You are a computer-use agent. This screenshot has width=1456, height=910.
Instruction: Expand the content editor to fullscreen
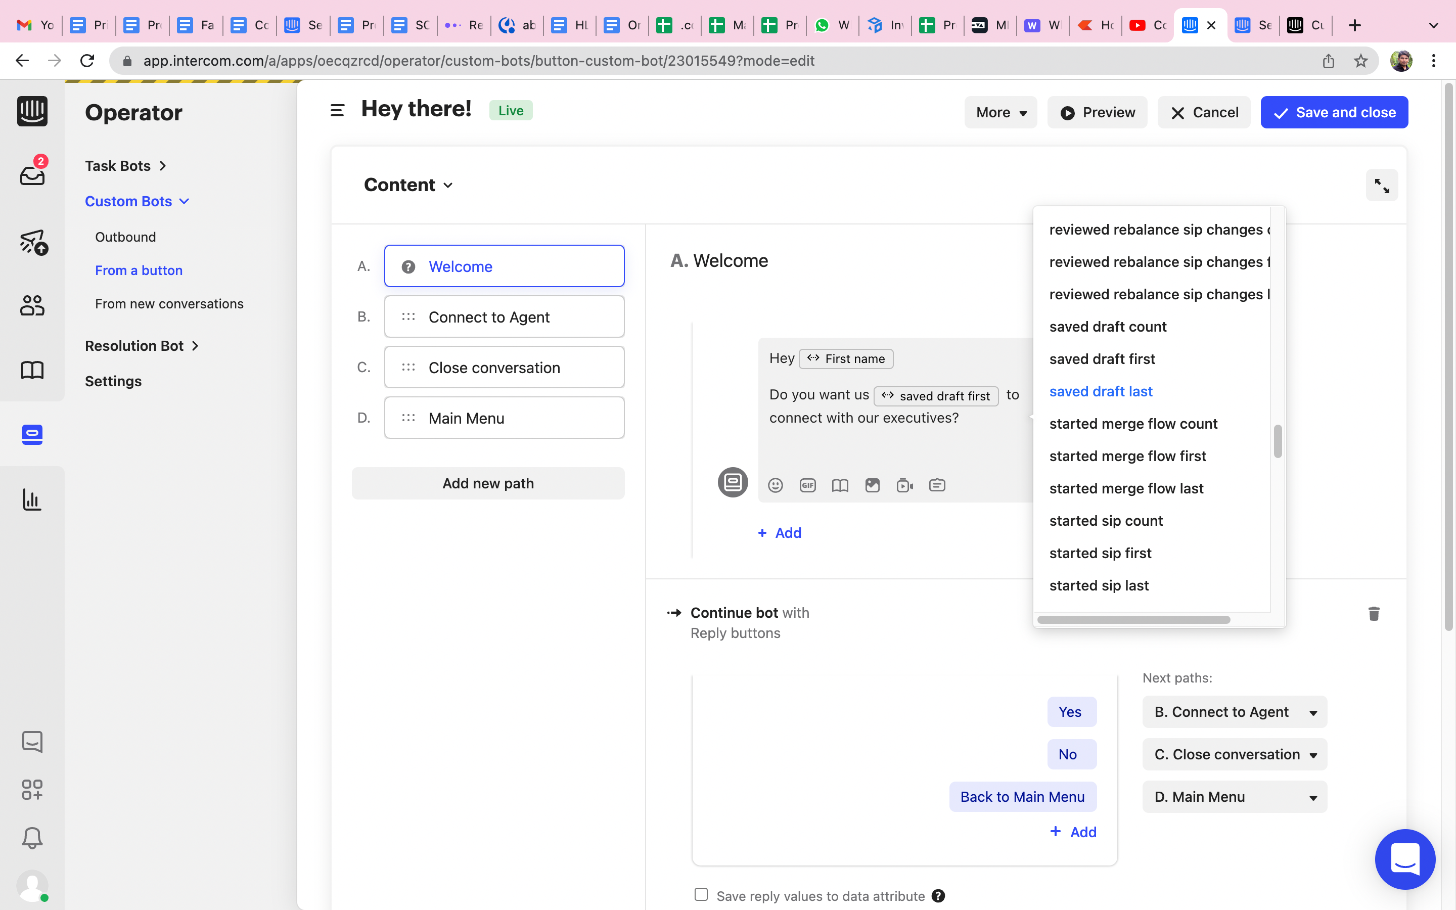1381,186
